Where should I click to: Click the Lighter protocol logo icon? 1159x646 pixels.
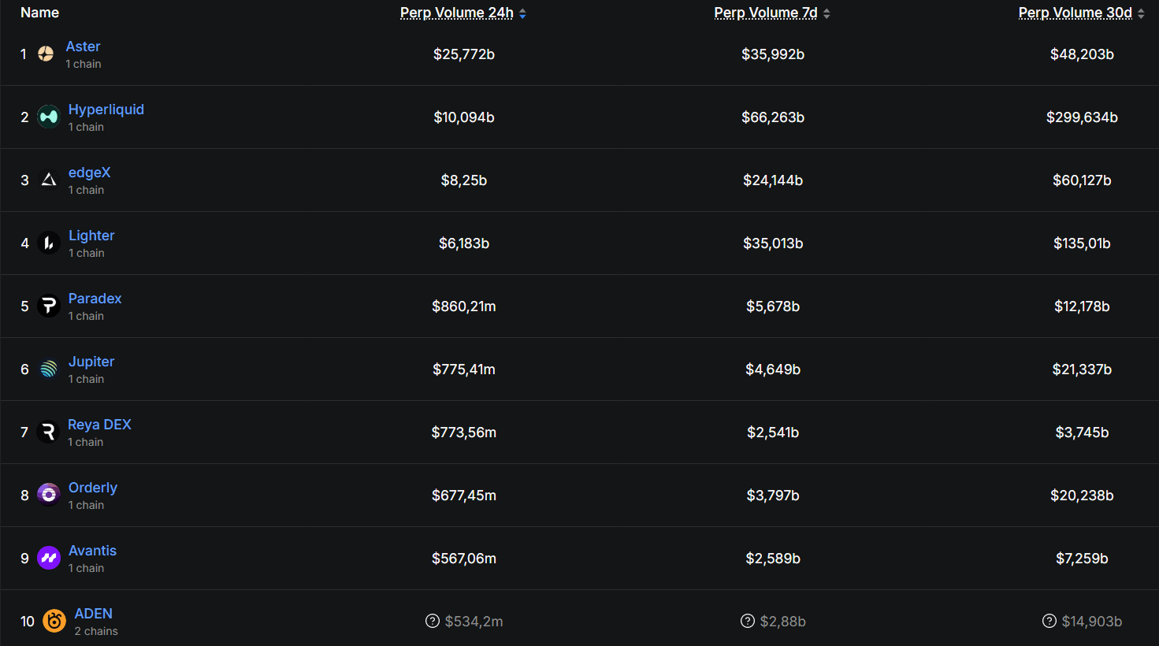(x=49, y=243)
